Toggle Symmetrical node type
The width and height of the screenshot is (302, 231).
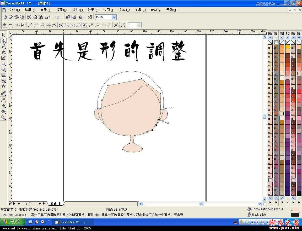(54, 25)
